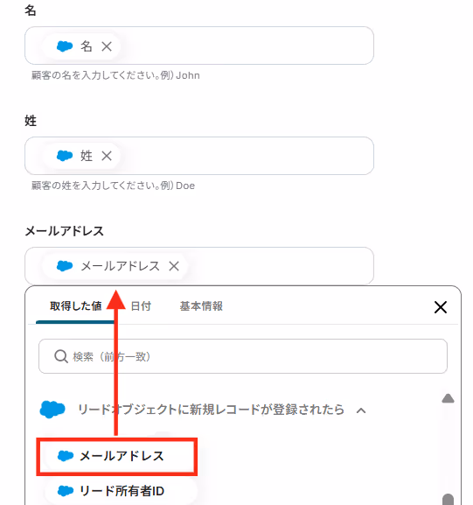Click the hint text 顧客の名を入力してください。例) John

click(x=115, y=75)
